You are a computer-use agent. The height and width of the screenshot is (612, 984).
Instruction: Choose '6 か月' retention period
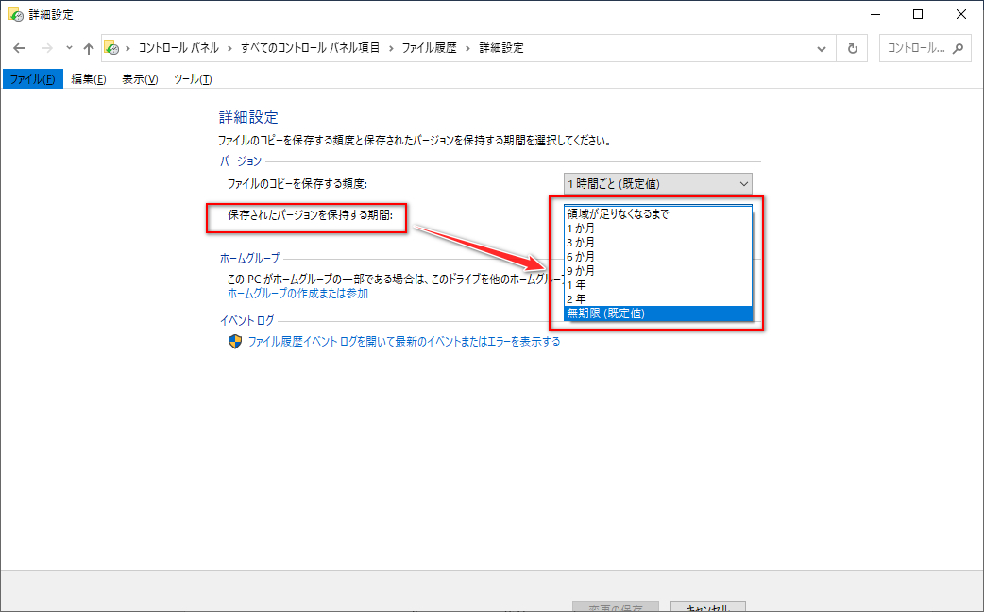pyautogui.click(x=581, y=257)
